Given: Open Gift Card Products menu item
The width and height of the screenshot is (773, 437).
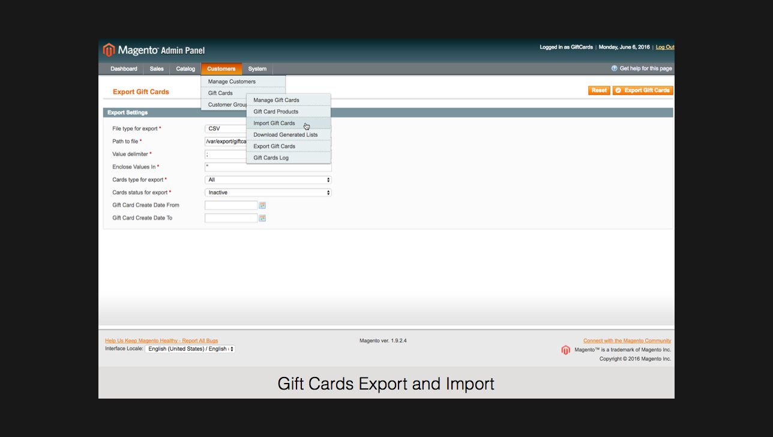Looking at the screenshot, I should pos(275,112).
